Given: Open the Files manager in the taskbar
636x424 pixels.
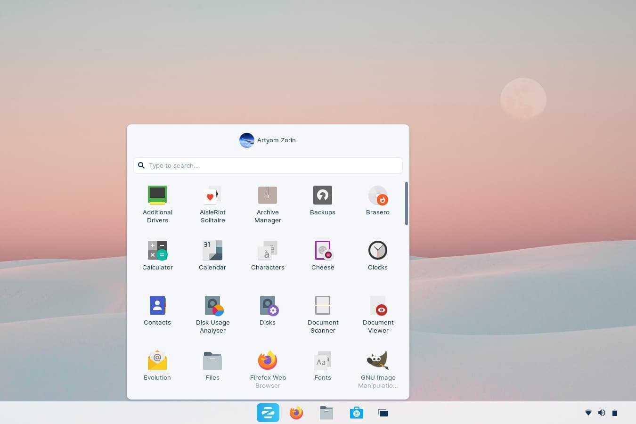Looking at the screenshot, I should pos(326,413).
